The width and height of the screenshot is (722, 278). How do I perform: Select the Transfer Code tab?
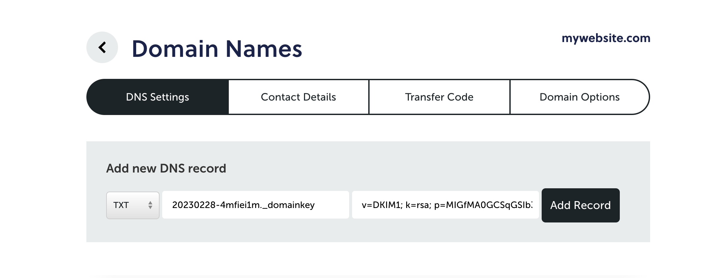[x=439, y=97]
